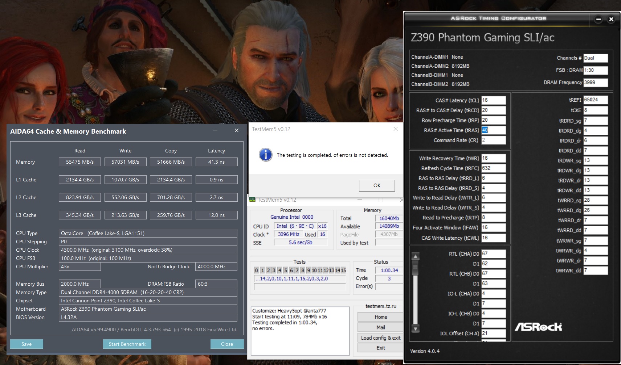
Task: Open the testmem.tz.ru link
Action: [x=381, y=306]
